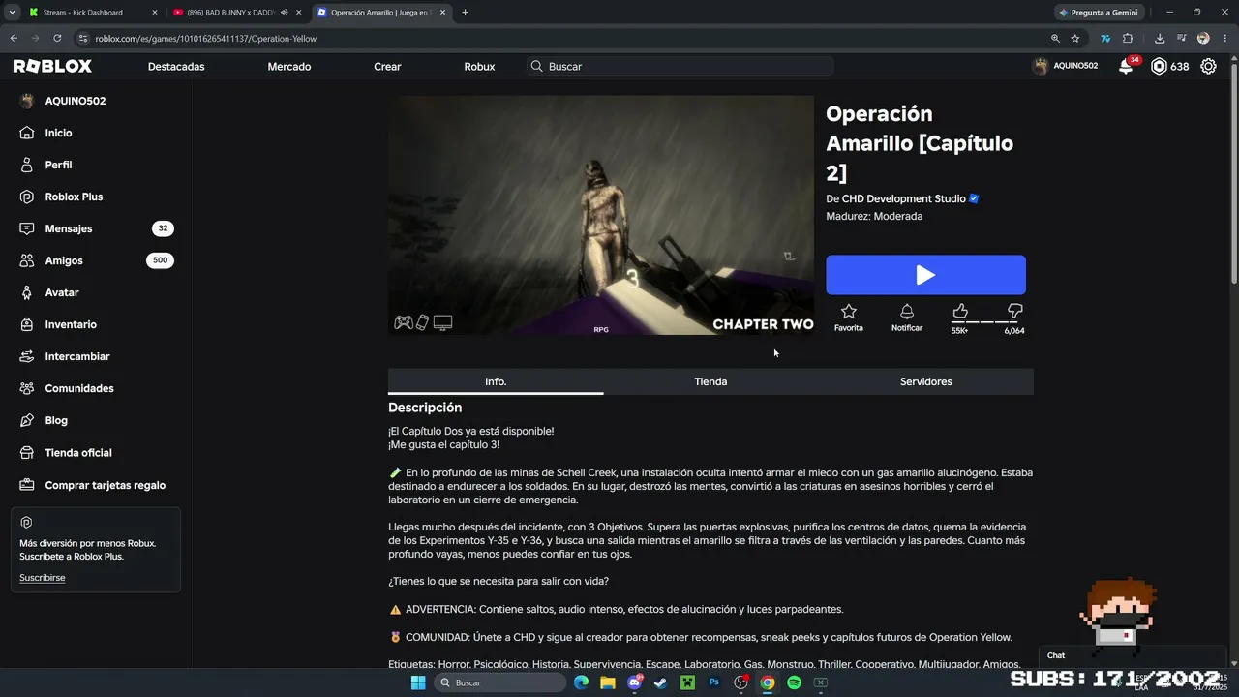This screenshot has width=1239, height=697.
Task: Select the Servidores tab
Action: 925,381
